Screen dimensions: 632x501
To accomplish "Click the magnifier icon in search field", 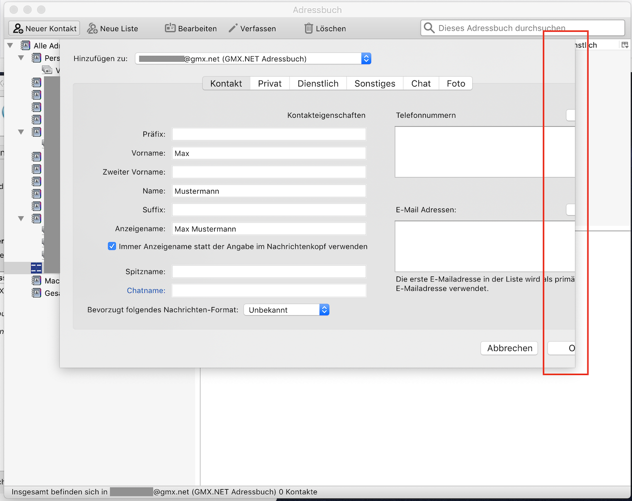I will tap(429, 28).
